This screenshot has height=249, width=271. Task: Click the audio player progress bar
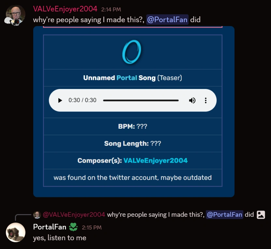click(141, 100)
